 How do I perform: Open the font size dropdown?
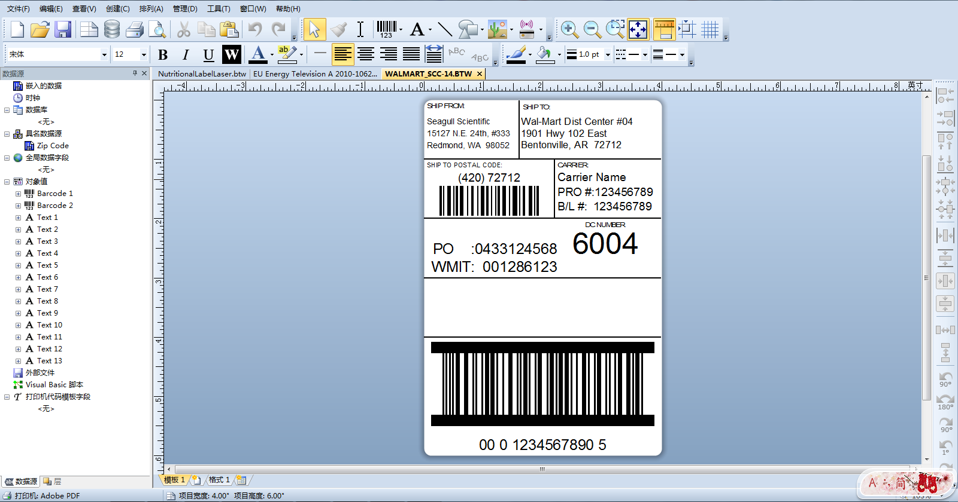point(144,55)
